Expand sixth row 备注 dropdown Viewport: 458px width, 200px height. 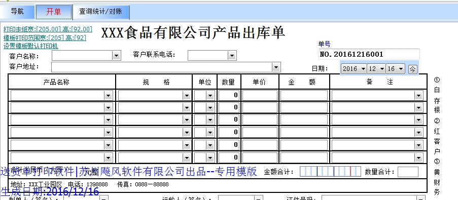pyautogui.click(x=418, y=158)
